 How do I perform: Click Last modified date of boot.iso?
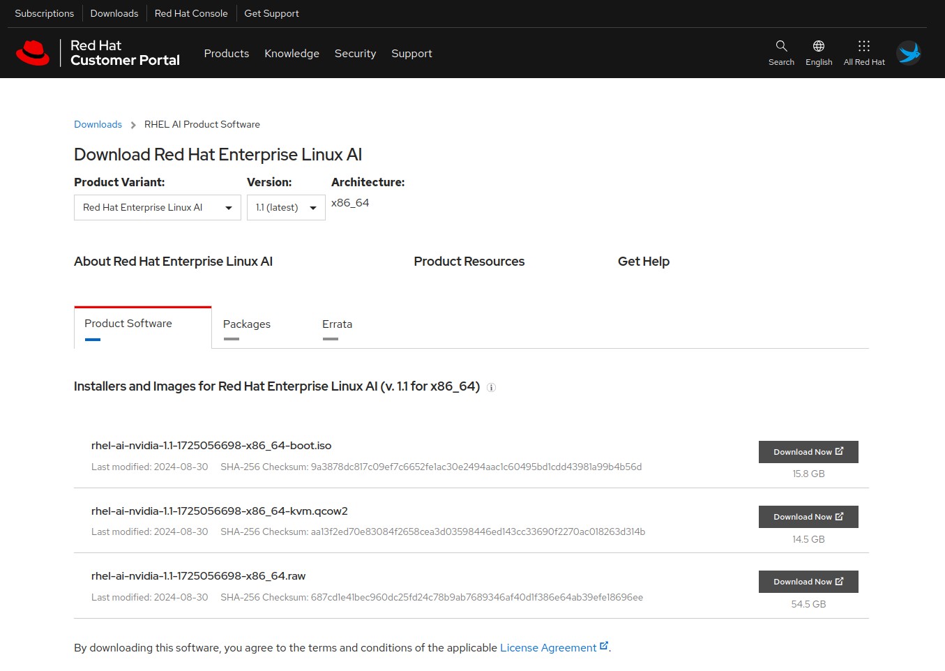[150, 467]
